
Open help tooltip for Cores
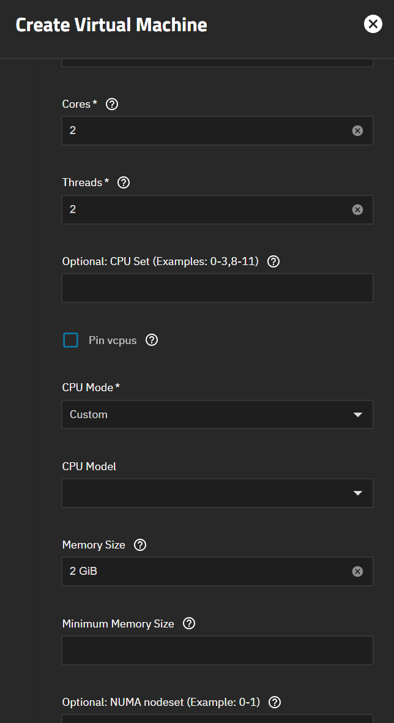(x=112, y=104)
